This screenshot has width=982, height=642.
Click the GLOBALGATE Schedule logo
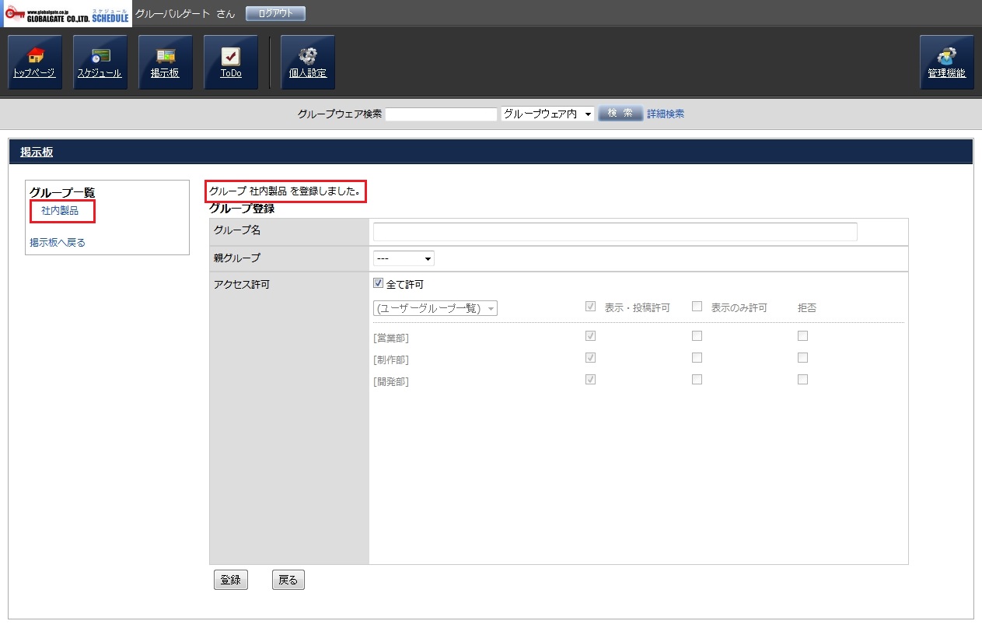[x=67, y=14]
